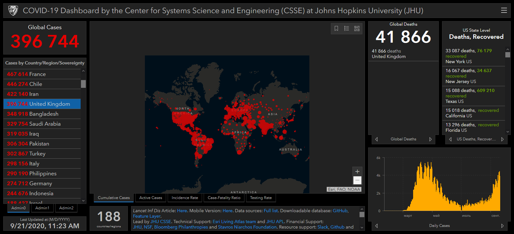The height and width of the screenshot is (234, 514).
Task: Go to next panel right of US Deaths, Recovered
Action: 502,139
